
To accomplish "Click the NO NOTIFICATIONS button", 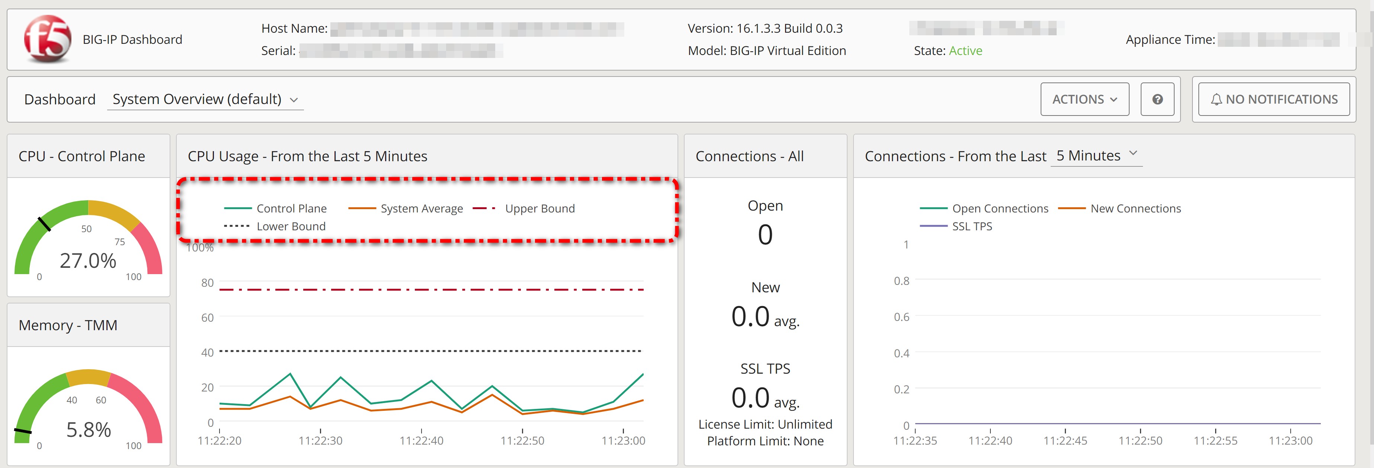I will [1274, 98].
